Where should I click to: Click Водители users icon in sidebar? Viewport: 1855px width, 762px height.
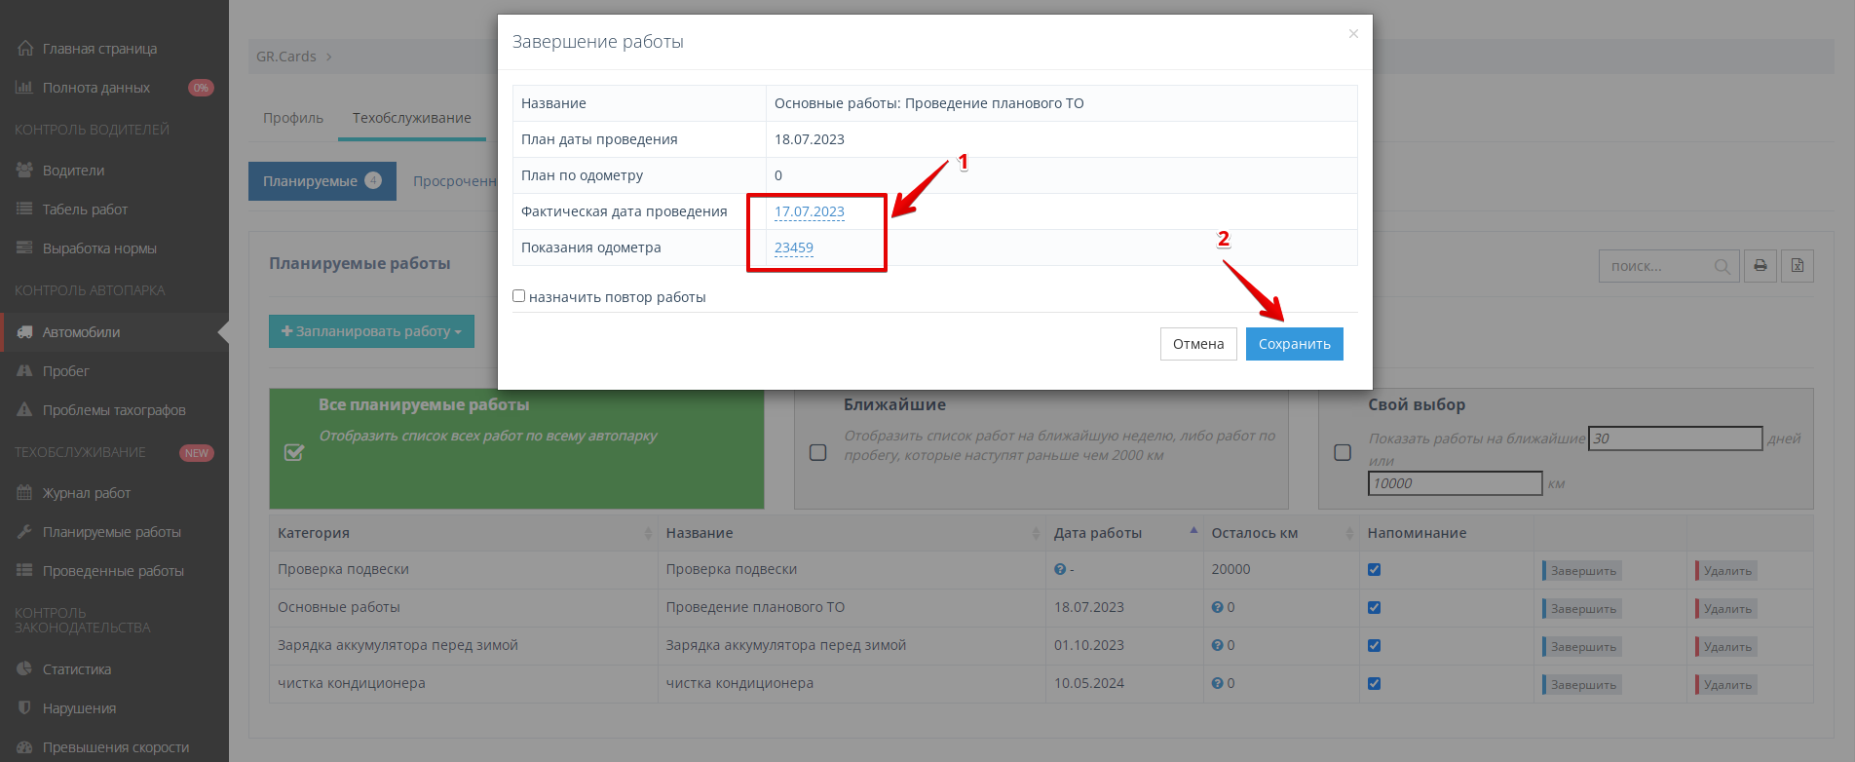(x=24, y=171)
